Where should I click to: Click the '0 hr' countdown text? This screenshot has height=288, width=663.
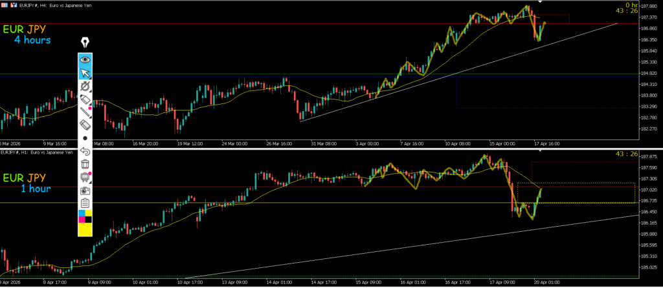(631, 5)
